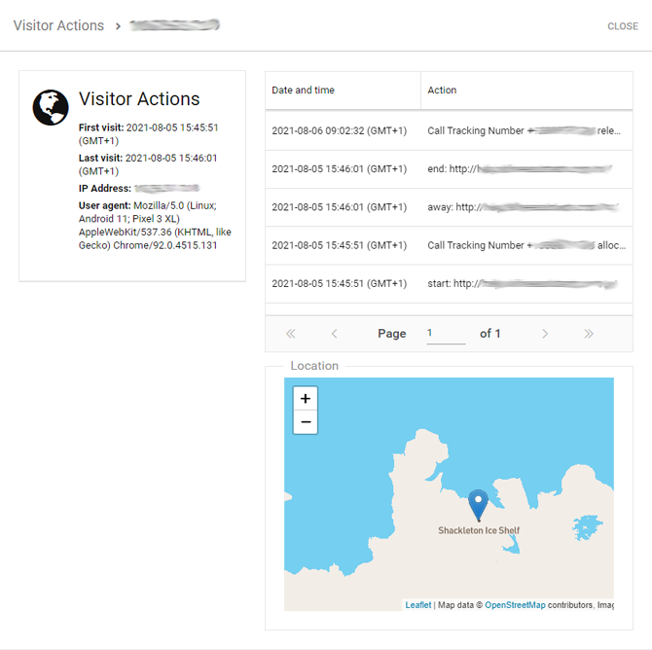This screenshot has height=650, width=652.
Task: Click the Call Tracking Number released action
Action: tap(524, 131)
